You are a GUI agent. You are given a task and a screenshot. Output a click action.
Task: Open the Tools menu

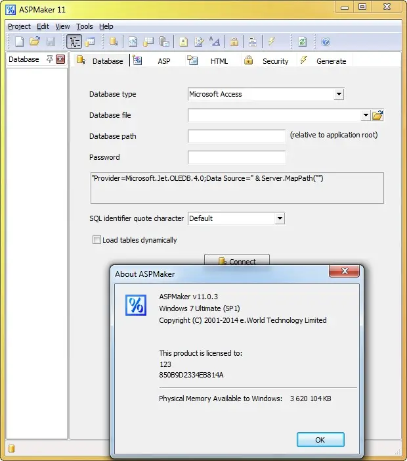[x=85, y=26]
